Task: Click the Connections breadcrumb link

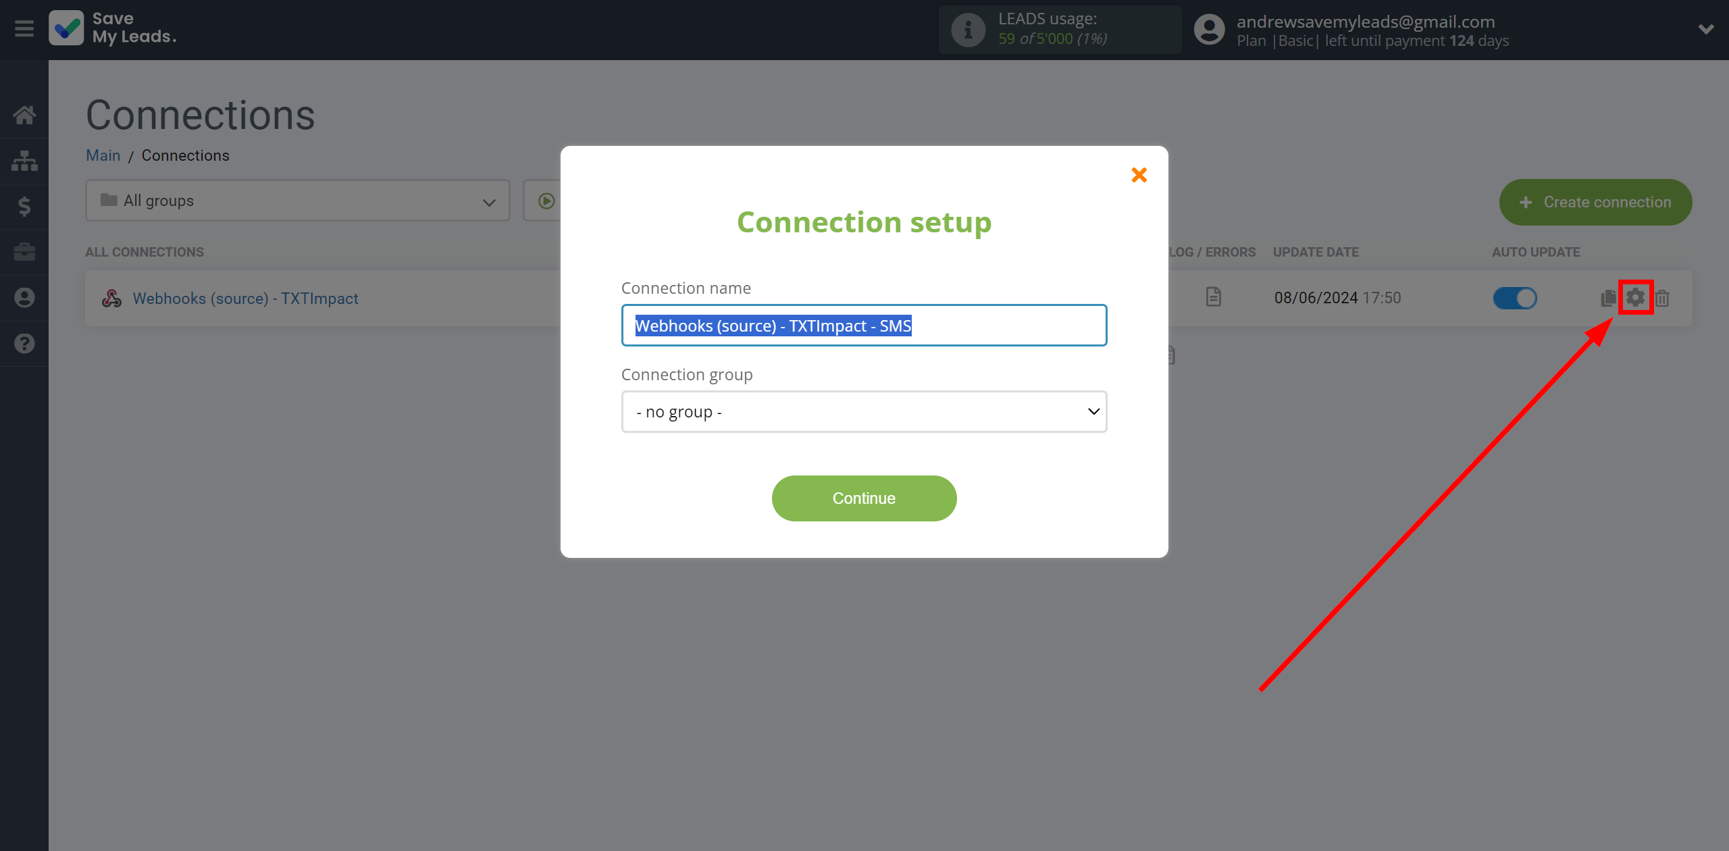Action: [185, 155]
